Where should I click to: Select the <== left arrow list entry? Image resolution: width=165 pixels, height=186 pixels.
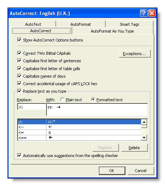[79, 138]
